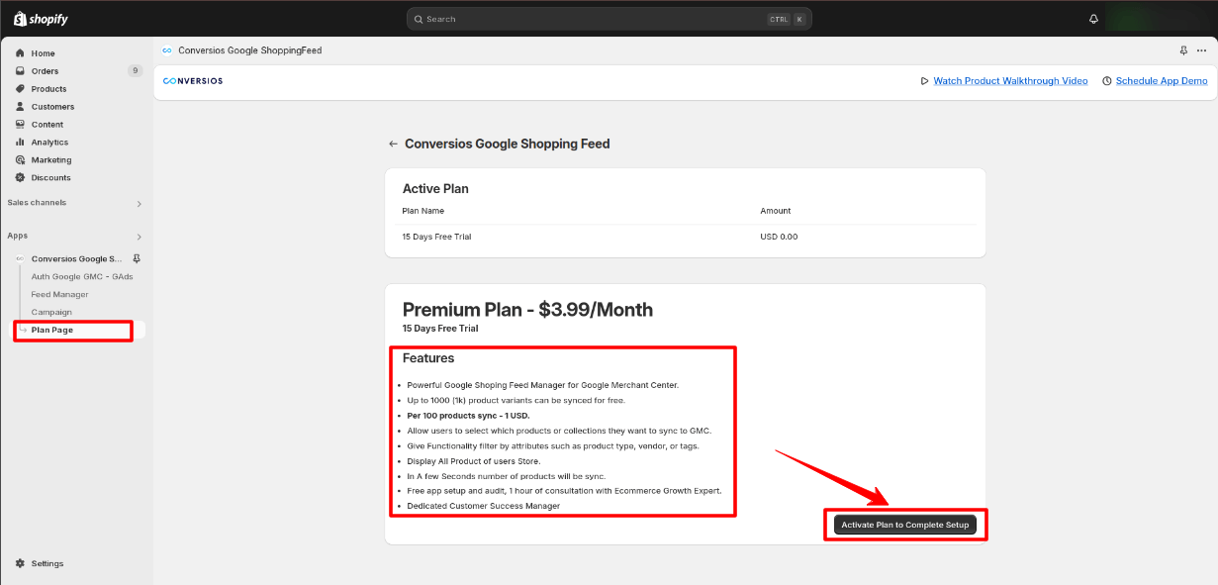Viewport: 1218px width, 585px height.
Task: Click Display All Product of users Store
Action: click(474, 461)
